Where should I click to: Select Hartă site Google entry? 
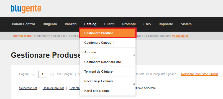click(x=108, y=91)
